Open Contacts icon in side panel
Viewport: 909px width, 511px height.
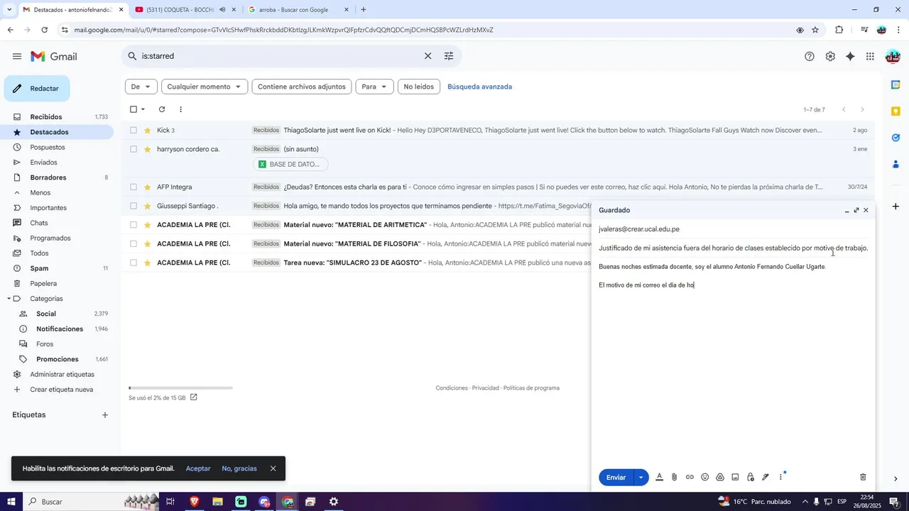(x=896, y=164)
